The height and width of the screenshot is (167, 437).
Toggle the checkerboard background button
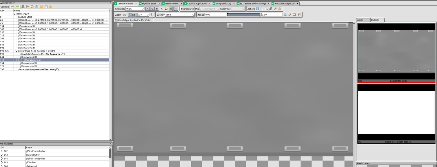171,9
